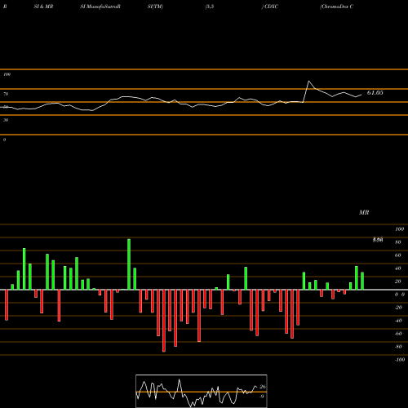This screenshot has height=408, width=408.
Task: Click the 0 label on RSI axis
Action: tap(4, 140)
